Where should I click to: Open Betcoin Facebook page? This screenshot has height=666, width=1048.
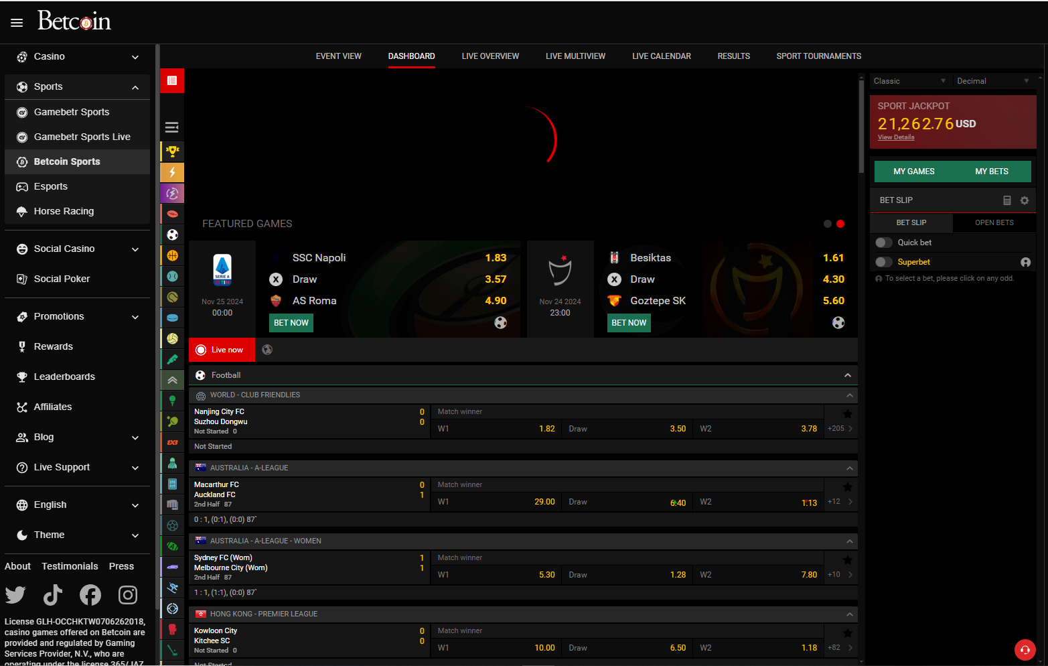pyautogui.click(x=90, y=595)
